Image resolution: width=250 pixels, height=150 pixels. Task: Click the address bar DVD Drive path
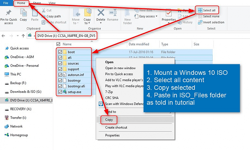(66, 36)
